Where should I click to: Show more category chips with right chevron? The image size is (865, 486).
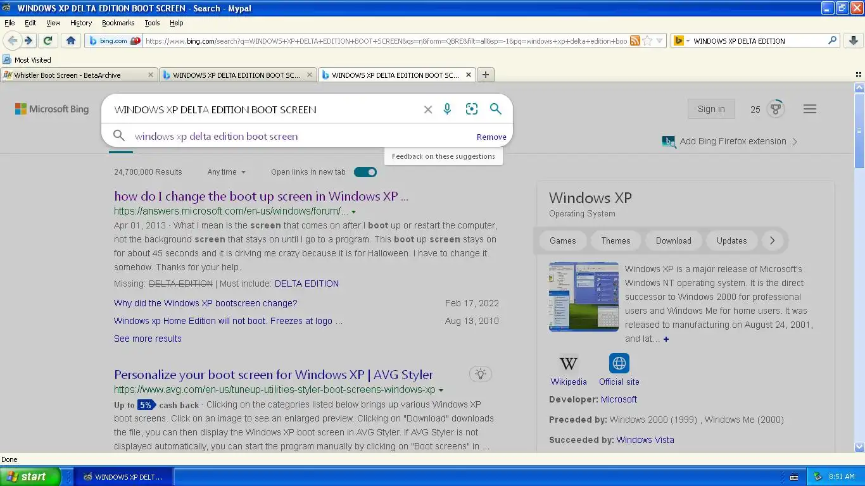pyautogui.click(x=772, y=240)
